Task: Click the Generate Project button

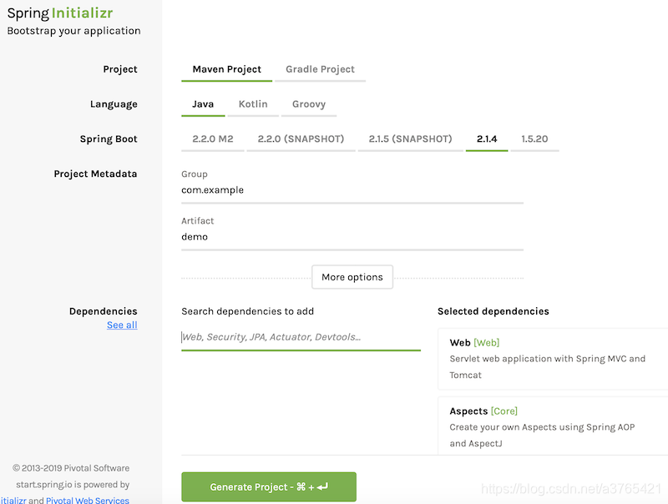Action: click(269, 486)
